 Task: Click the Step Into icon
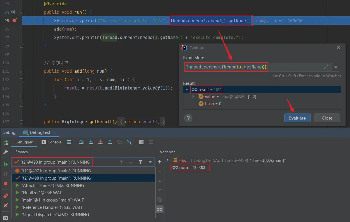(91, 142)
